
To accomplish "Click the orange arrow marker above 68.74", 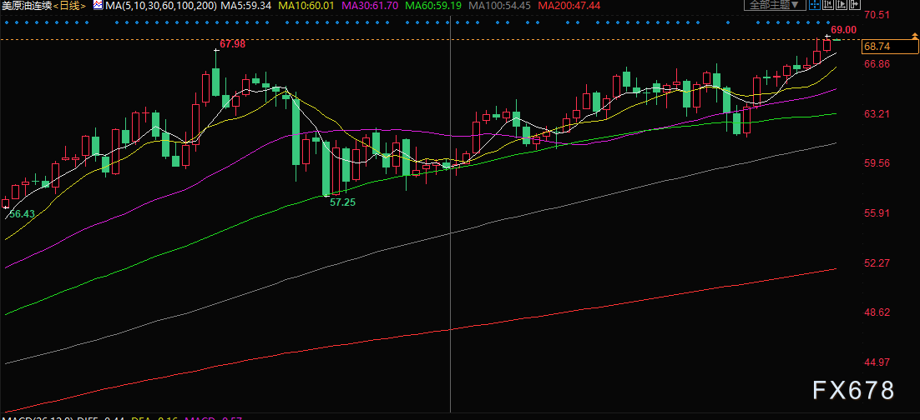I will [x=915, y=37].
